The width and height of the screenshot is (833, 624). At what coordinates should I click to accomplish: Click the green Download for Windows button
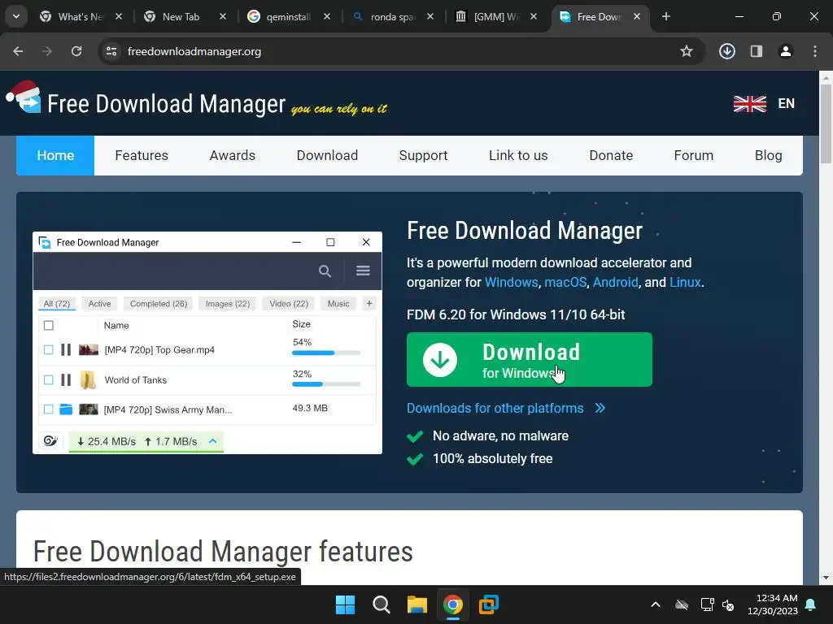click(x=529, y=359)
